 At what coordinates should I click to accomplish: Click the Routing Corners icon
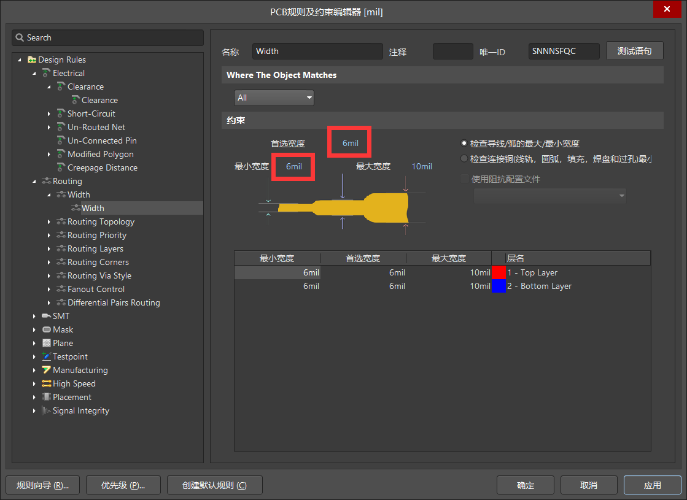tap(61, 262)
